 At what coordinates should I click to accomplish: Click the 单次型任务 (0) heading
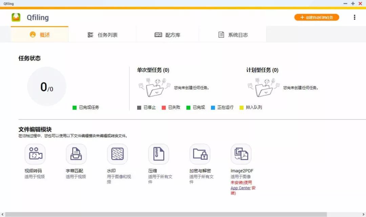153,70
